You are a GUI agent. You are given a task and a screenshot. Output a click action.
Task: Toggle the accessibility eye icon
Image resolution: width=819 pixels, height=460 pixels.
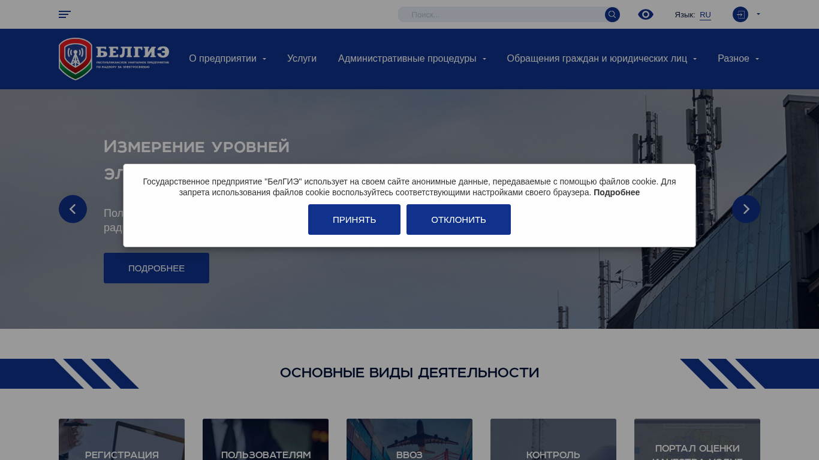(x=646, y=14)
